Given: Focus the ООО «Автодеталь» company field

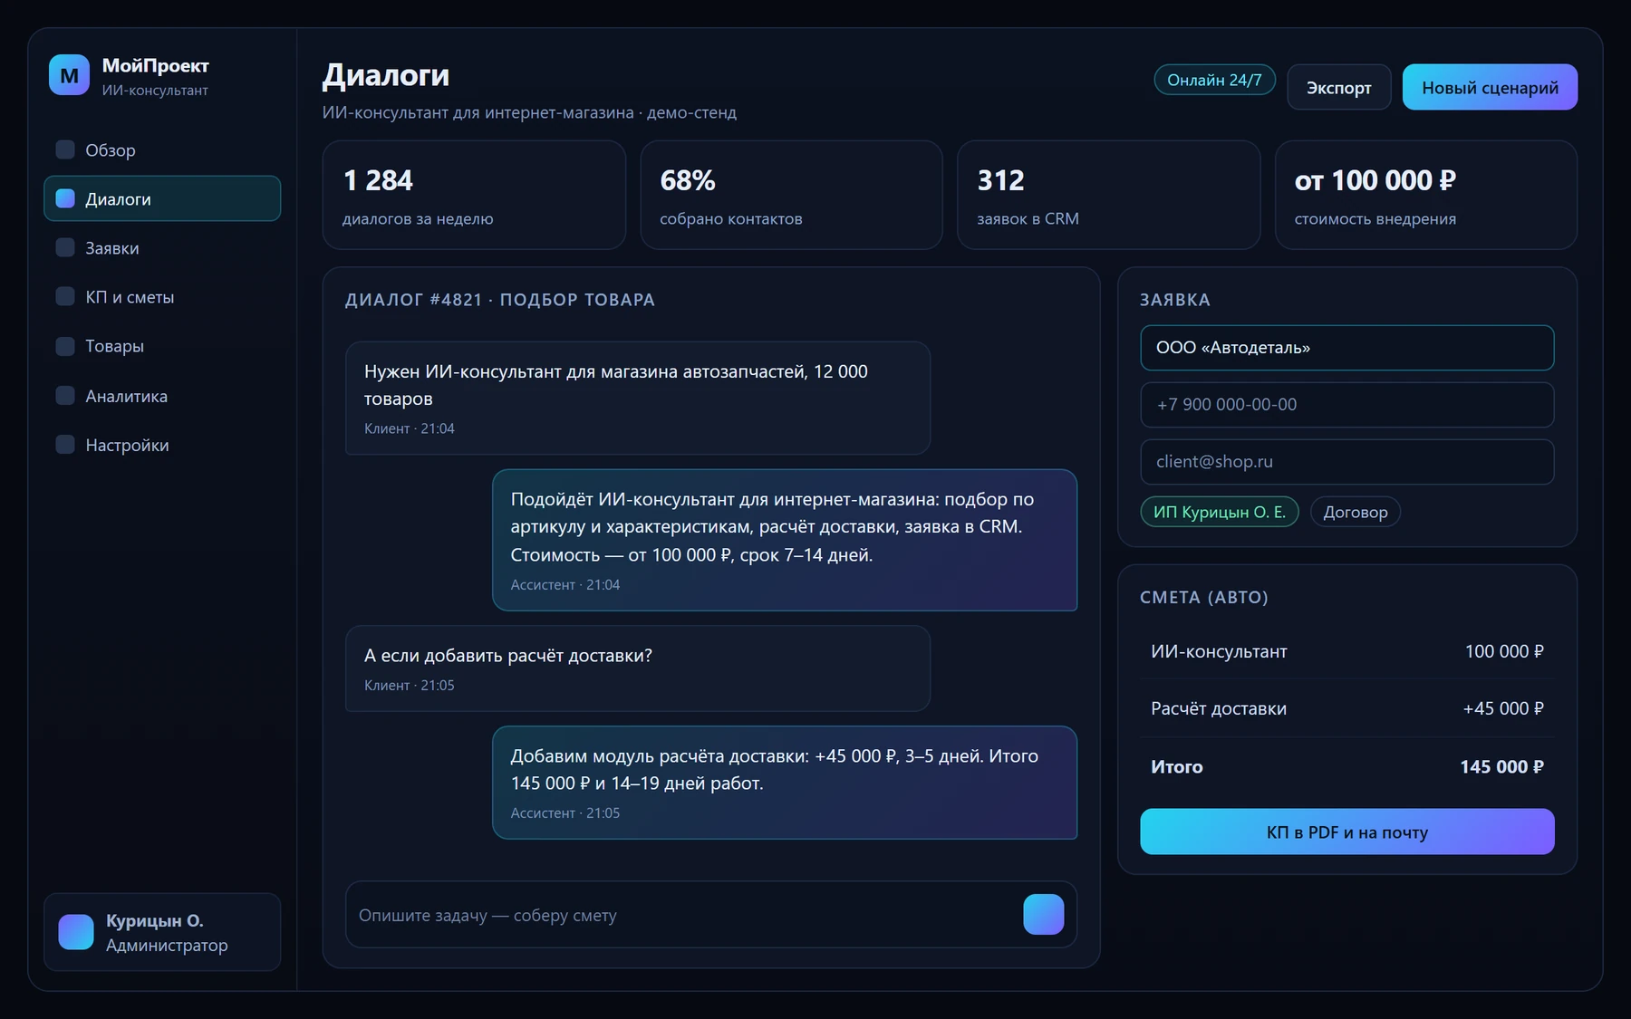Looking at the screenshot, I should 1347,348.
